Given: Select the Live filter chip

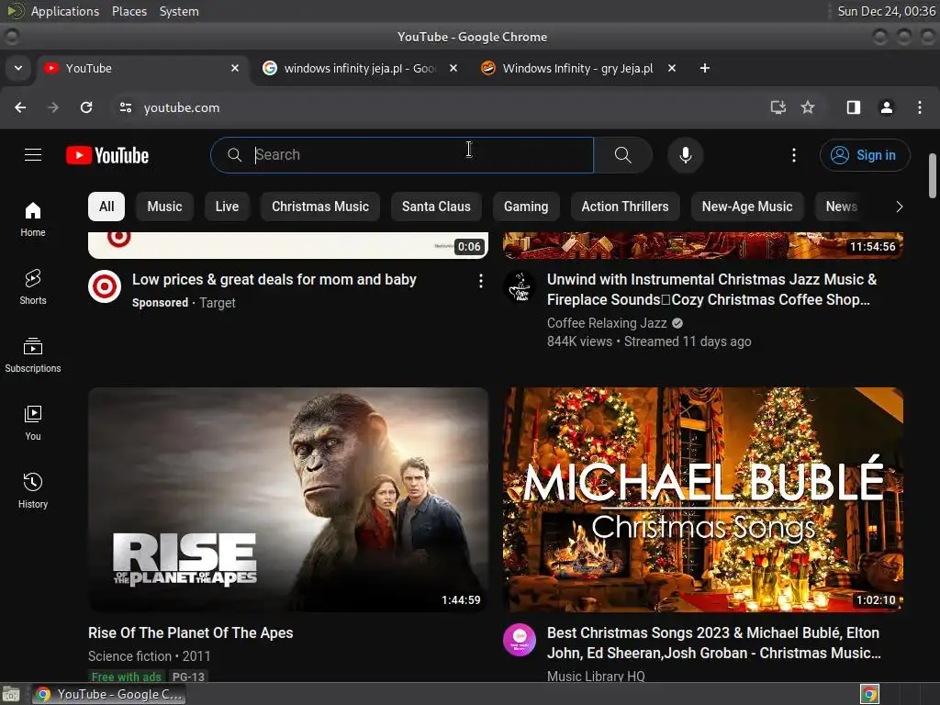Looking at the screenshot, I should [x=228, y=207].
